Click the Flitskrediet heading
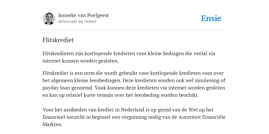The height and width of the screenshot is (134, 269). pyautogui.click(x=58, y=40)
